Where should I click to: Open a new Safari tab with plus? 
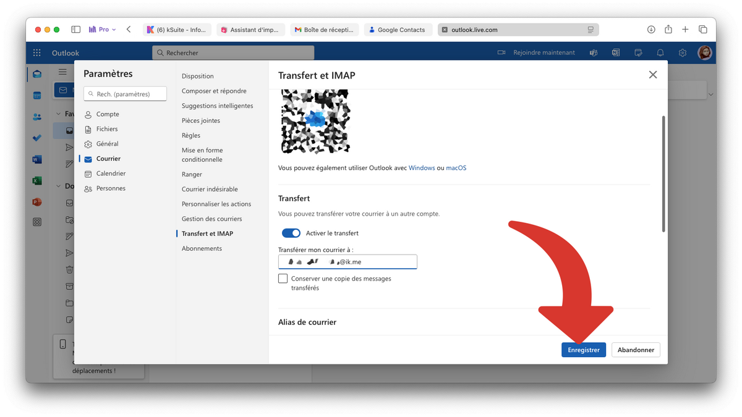[685, 30]
